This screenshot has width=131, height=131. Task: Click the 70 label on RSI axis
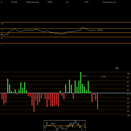(x=2, y=30)
